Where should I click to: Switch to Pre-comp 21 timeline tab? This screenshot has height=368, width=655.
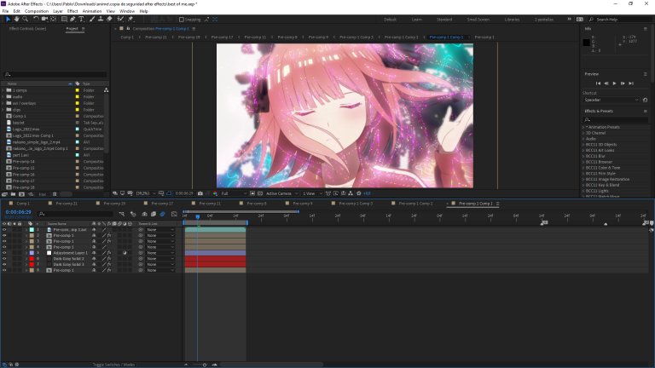click(x=67, y=204)
